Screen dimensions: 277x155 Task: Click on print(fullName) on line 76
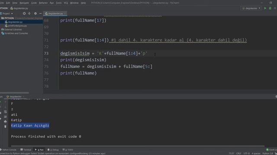[78, 73]
